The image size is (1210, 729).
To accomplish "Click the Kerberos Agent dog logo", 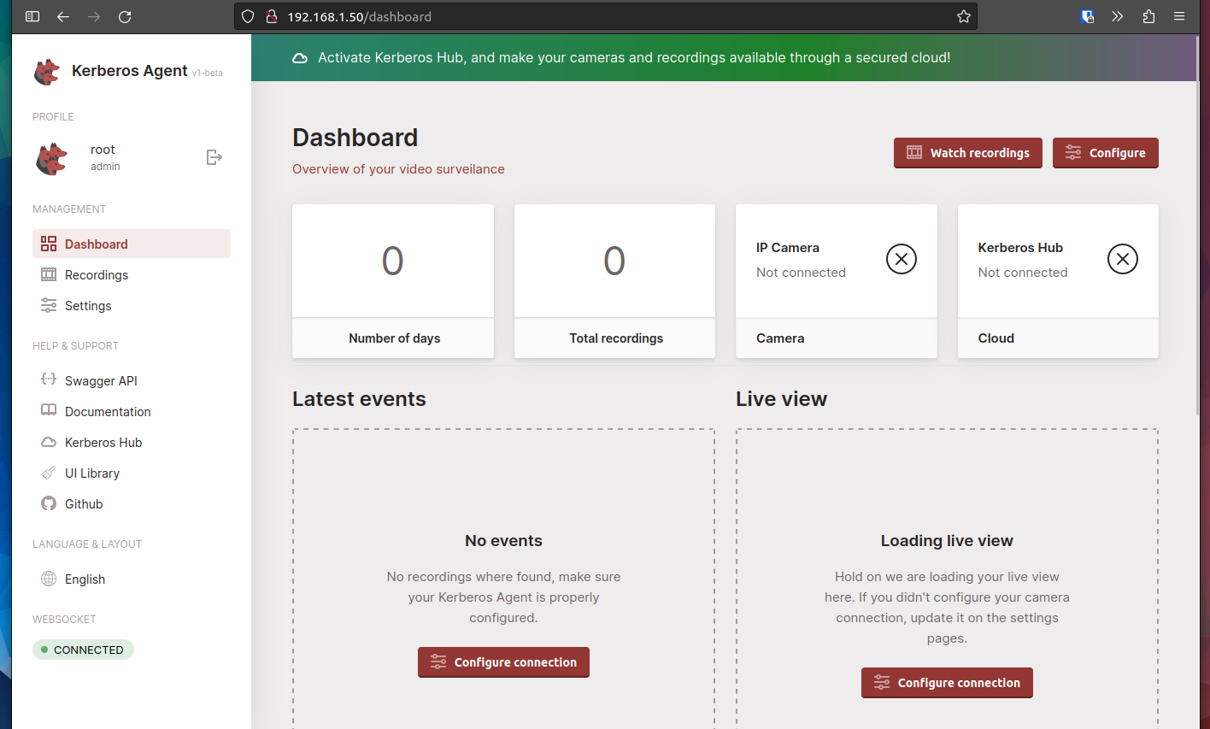I will point(47,72).
